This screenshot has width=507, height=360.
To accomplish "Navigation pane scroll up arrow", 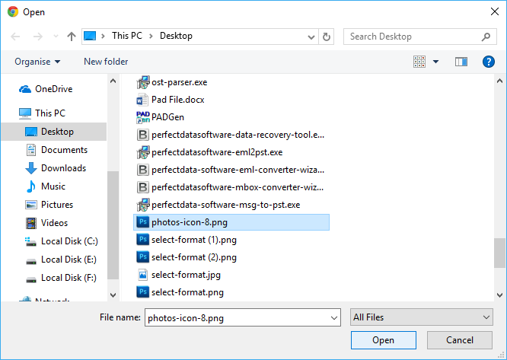I will pos(113,81).
